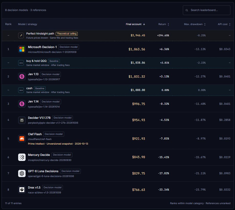235x210 pixels.
Task: Click the Jev 1.14 model icon
Action: (x=22, y=104)
